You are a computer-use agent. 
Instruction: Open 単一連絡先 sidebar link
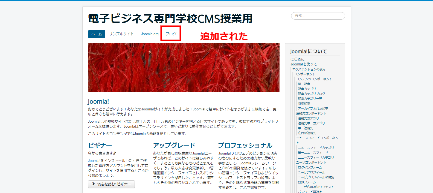click(x=306, y=128)
